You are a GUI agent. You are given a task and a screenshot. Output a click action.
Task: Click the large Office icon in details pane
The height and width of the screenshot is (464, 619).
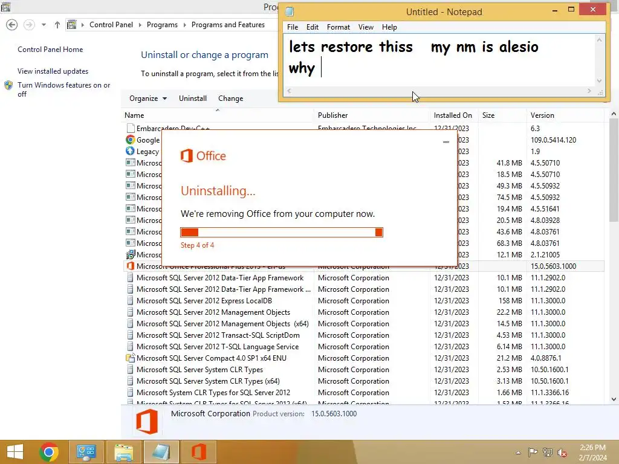(147, 421)
